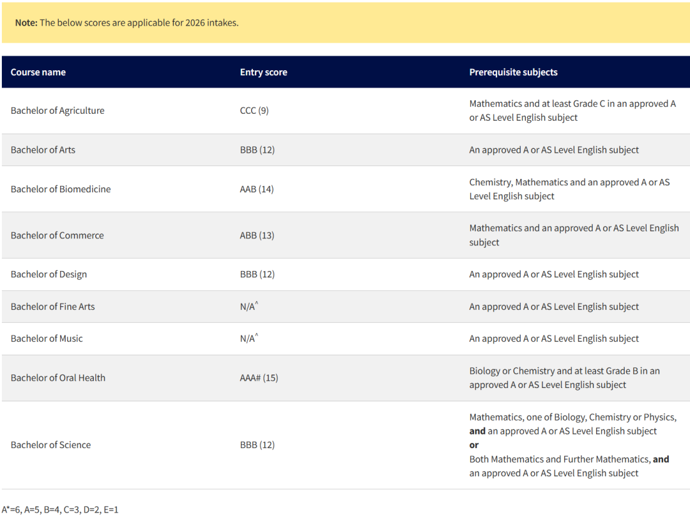Click the N/A score for Fine Arts

pyautogui.click(x=249, y=307)
